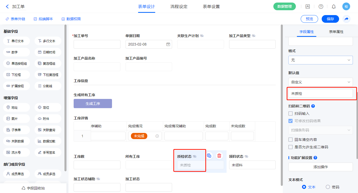Click the blue share arrow icon
The width and height of the screenshot is (358, 193).
click(x=346, y=19)
